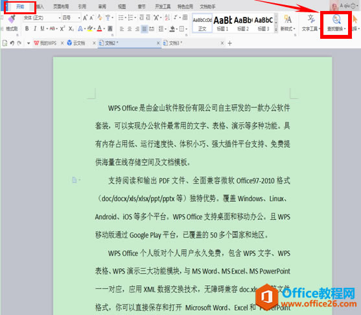Close the 文档2 document tab
Viewport: 361px width, 315px height.
point(158,43)
